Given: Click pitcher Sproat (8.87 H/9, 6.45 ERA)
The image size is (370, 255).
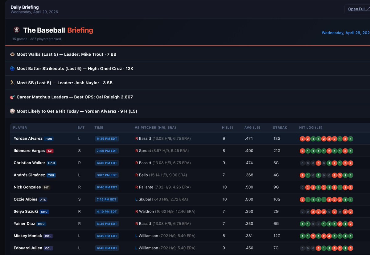Looking at the screenshot, I should click(x=162, y=151).
